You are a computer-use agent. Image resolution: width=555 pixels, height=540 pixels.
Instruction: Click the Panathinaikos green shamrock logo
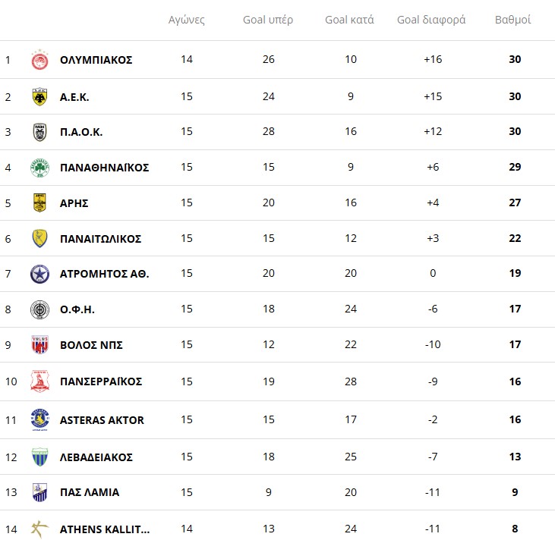pyautogui.click(x=39, y=168)
